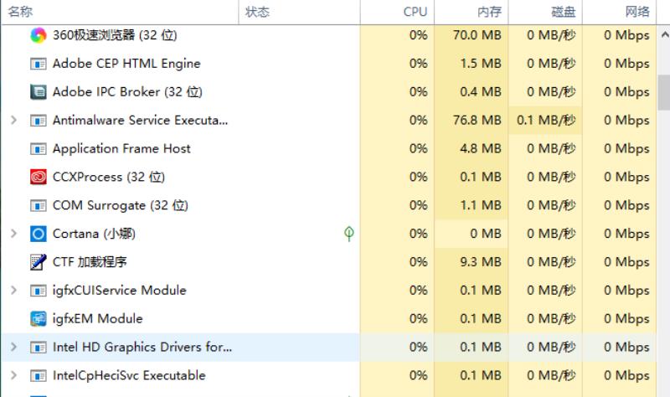Screen dimensions: 670x397
Task: Click the 70.0 MB memory value
Action: pos(477,35)
